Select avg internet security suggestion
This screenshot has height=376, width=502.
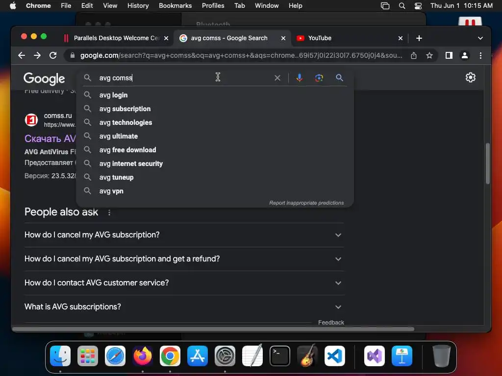pyautogui.click(x=215, y=164)
